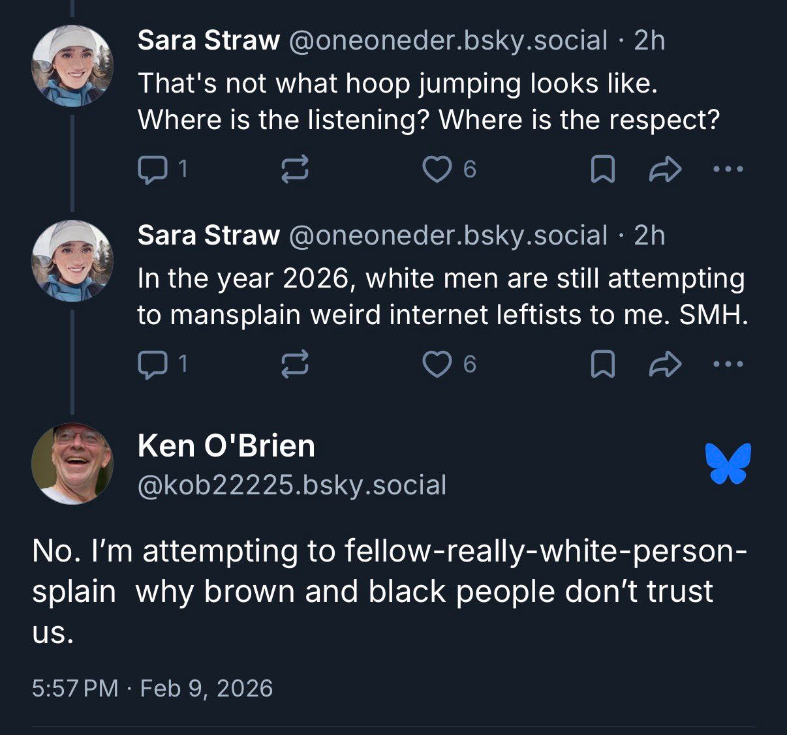Share the mansplain post

(665, 364)
